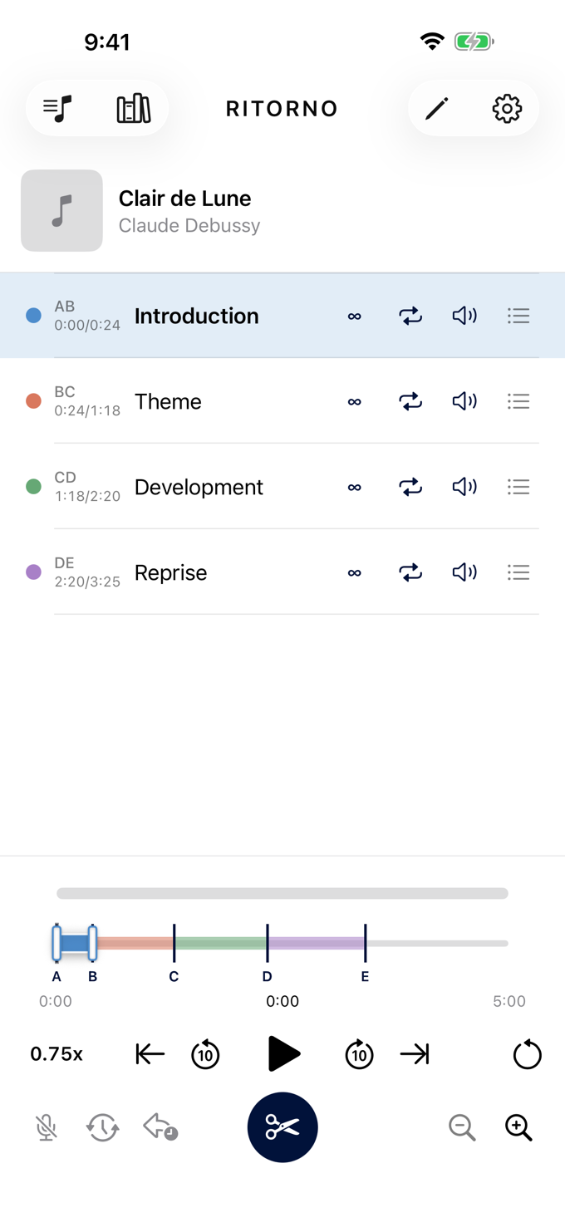Image resolution: width=565 pixels, height=1227 pixels.
Task: Tap the circular restart arrow
Action: click(527, 1054)
